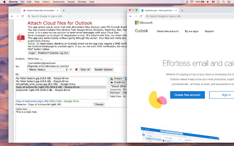Select Wheatfield_with_crows.jpg attachment row
Screen dimensions: 234x146
[x=61, y=84]
